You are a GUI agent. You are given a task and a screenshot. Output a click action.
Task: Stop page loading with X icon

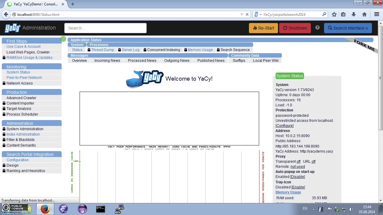click(247, 14)
